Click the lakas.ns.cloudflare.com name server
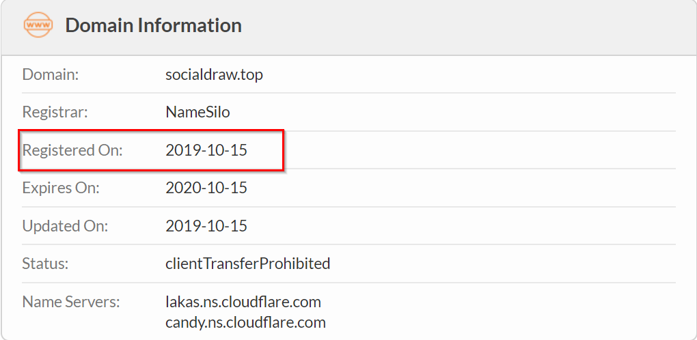 (243, 302)
